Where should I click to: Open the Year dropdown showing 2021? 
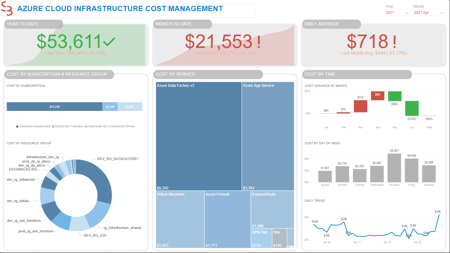point(397,13)
